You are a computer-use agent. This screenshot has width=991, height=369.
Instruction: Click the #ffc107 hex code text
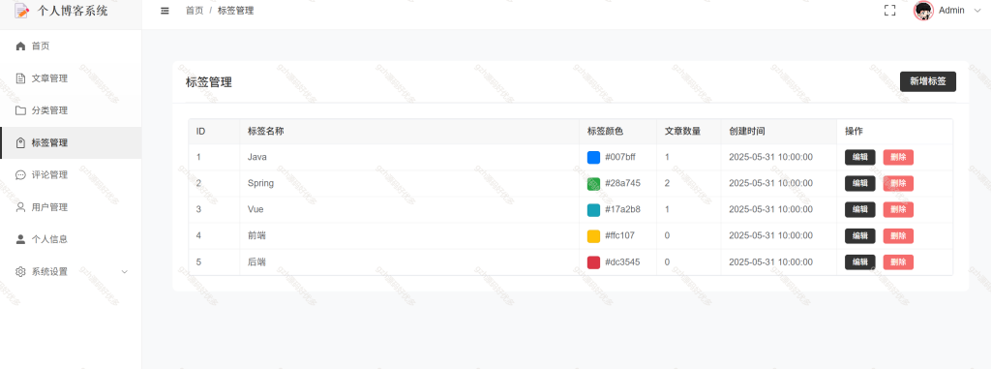[620, 236]
